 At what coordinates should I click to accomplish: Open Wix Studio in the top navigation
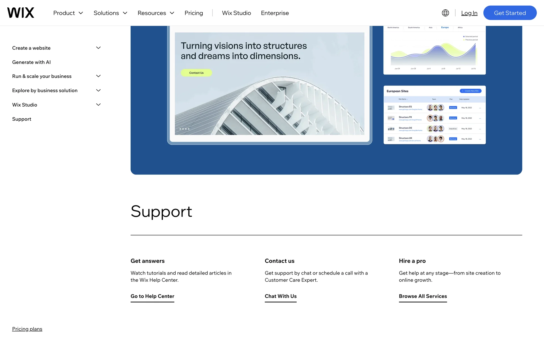[x=236, y=13]
